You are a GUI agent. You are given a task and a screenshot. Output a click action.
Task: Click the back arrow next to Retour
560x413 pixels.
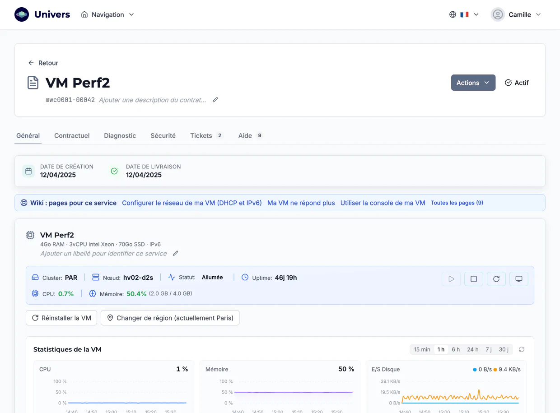(x=31, y=63)
